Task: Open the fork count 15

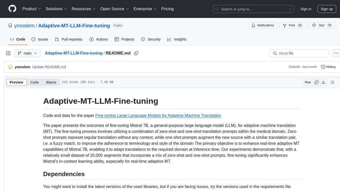Action: (x=300, y=25)
